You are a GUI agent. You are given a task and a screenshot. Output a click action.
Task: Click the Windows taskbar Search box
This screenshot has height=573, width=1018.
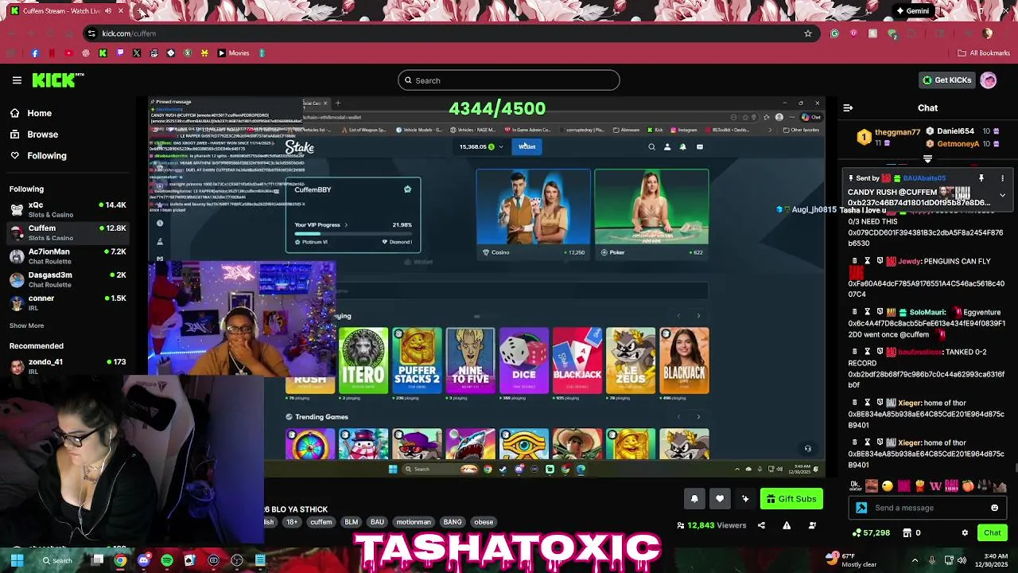click(x=57, y=560)
